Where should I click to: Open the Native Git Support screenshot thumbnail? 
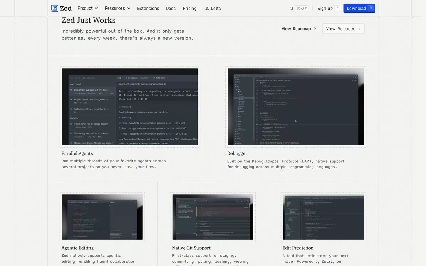click(213, 217)
